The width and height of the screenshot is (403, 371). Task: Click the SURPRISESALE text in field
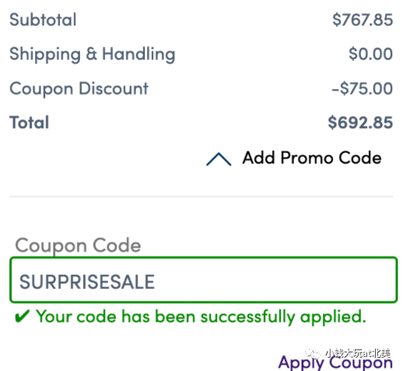click(87, 282)
